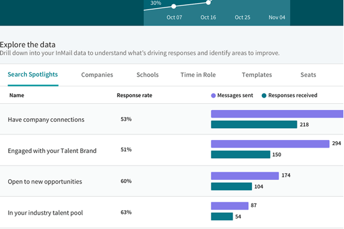Click the teal Responses received legend dot
Viewport: 344px width, 229px height.
[264, 95]
